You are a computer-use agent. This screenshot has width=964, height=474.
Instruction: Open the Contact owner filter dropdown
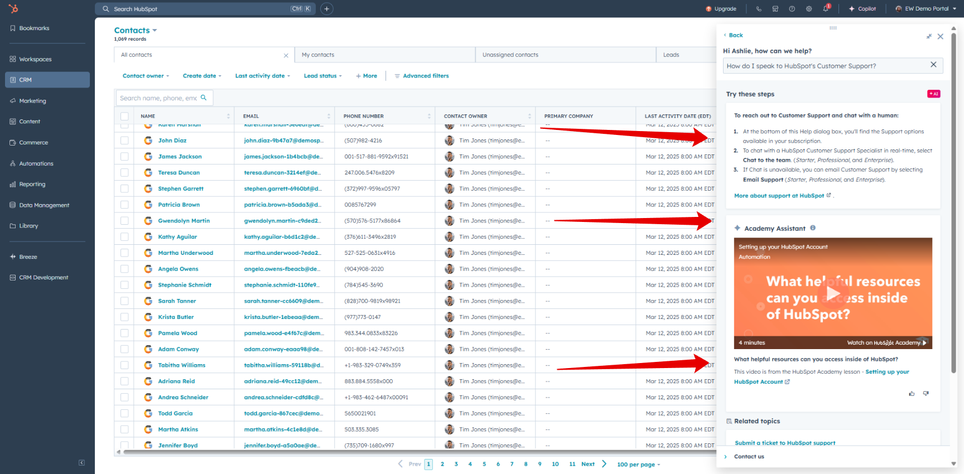(x=146, y=76)
